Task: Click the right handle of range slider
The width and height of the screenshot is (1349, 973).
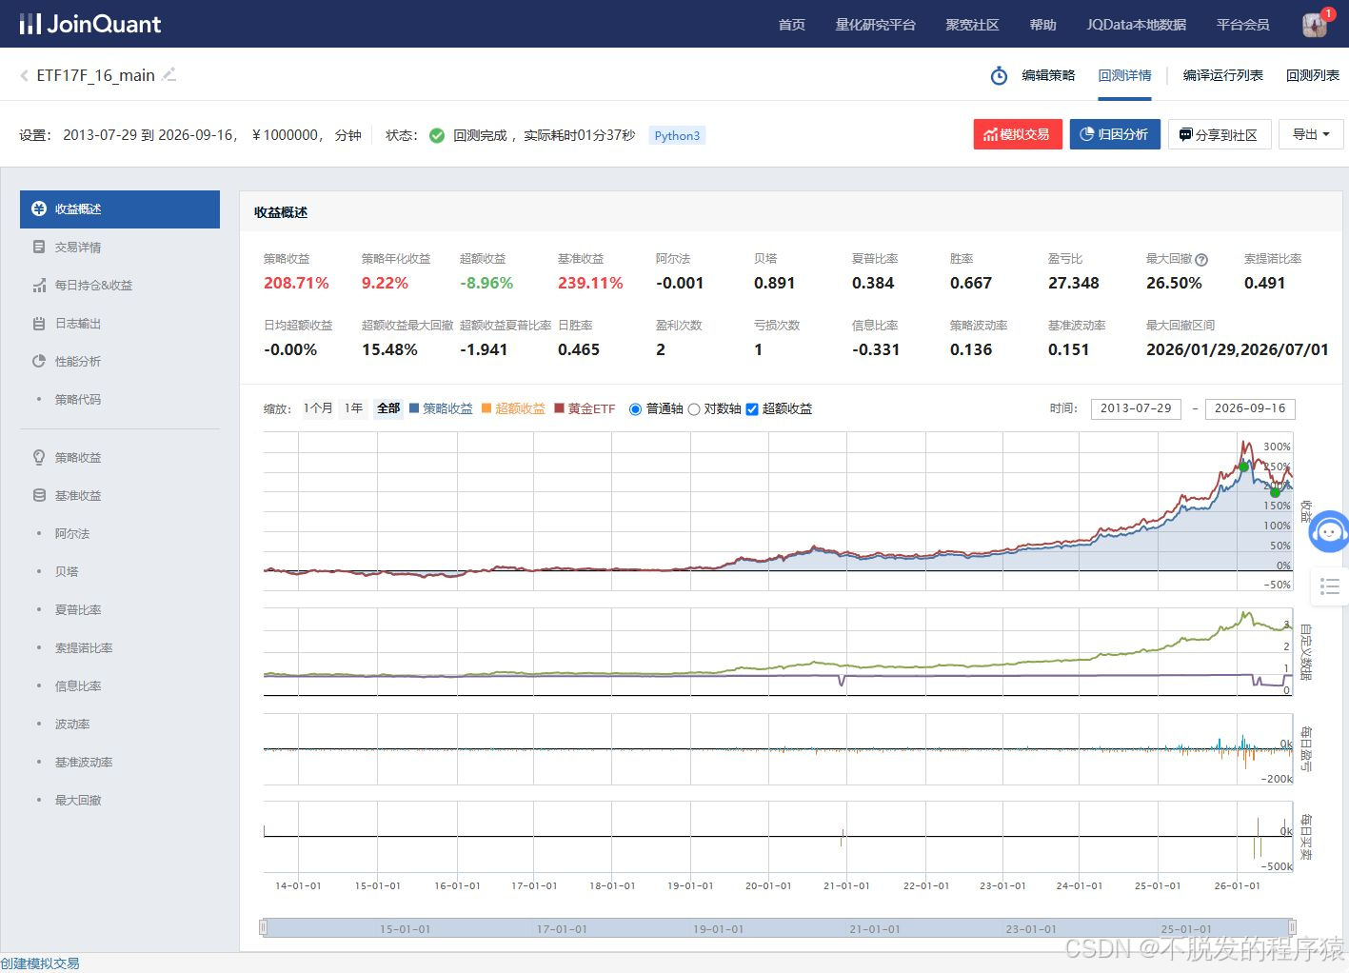Action: 1292,927
